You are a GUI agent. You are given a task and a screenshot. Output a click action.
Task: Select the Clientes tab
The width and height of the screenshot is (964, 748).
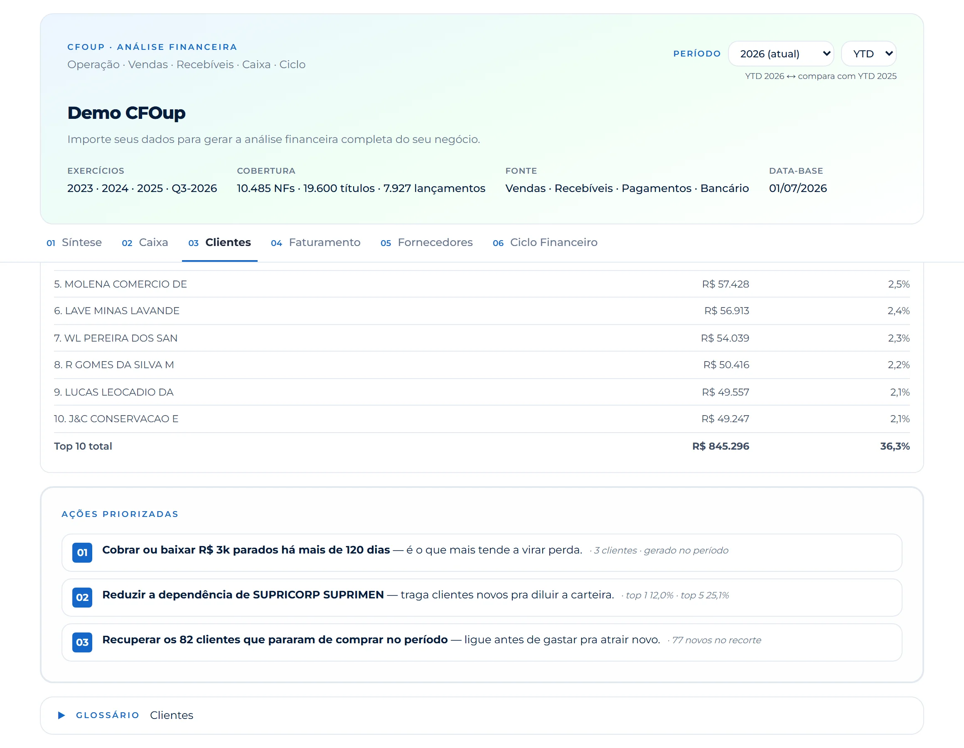219,242
